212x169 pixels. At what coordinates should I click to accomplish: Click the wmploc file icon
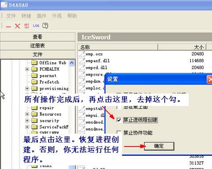pyautogui.click(x=82, y=88)
